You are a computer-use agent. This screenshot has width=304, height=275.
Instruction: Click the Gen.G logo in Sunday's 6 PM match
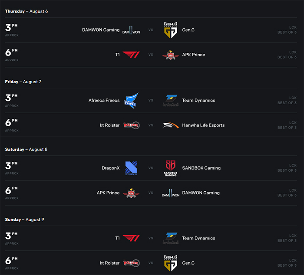click(171, 263)
